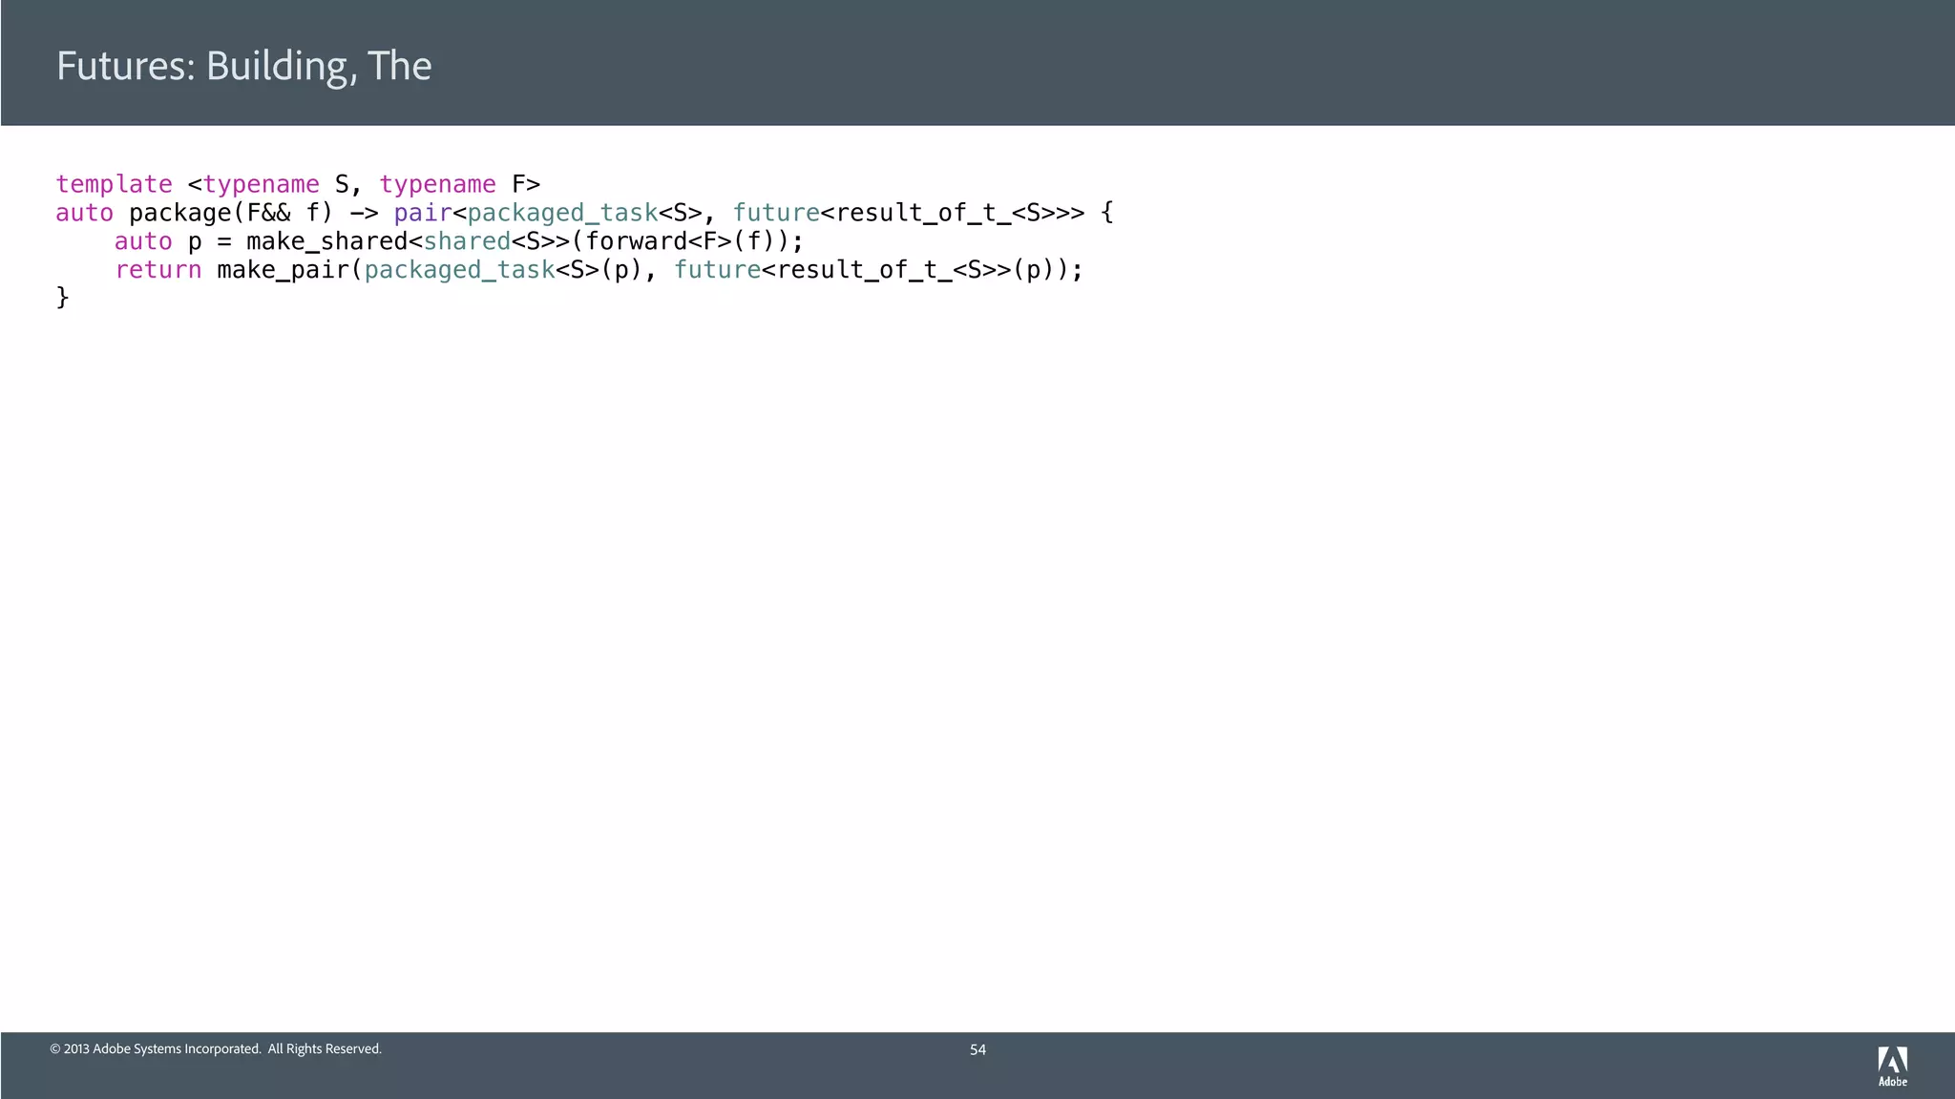Click 'packaged_task' on the return line
Image resolution: width=1955 pixels, height=1099 pixels.
point(459,270)
